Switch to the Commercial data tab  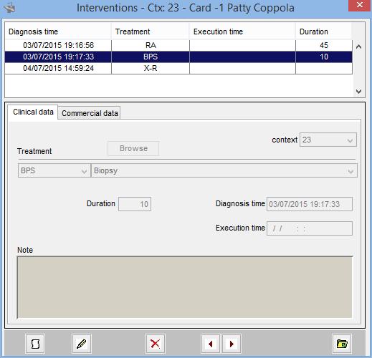[90, 113]
